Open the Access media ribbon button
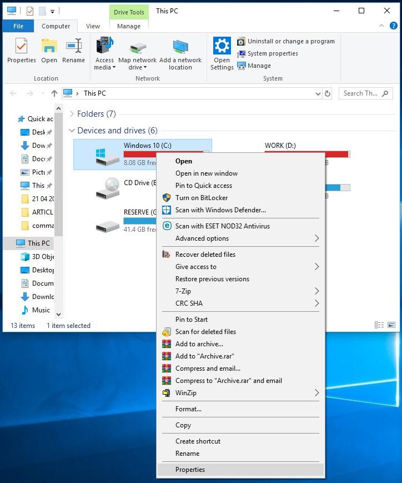Screen dimensions: 402x483 pyautogui.click(x=104, y=53)
